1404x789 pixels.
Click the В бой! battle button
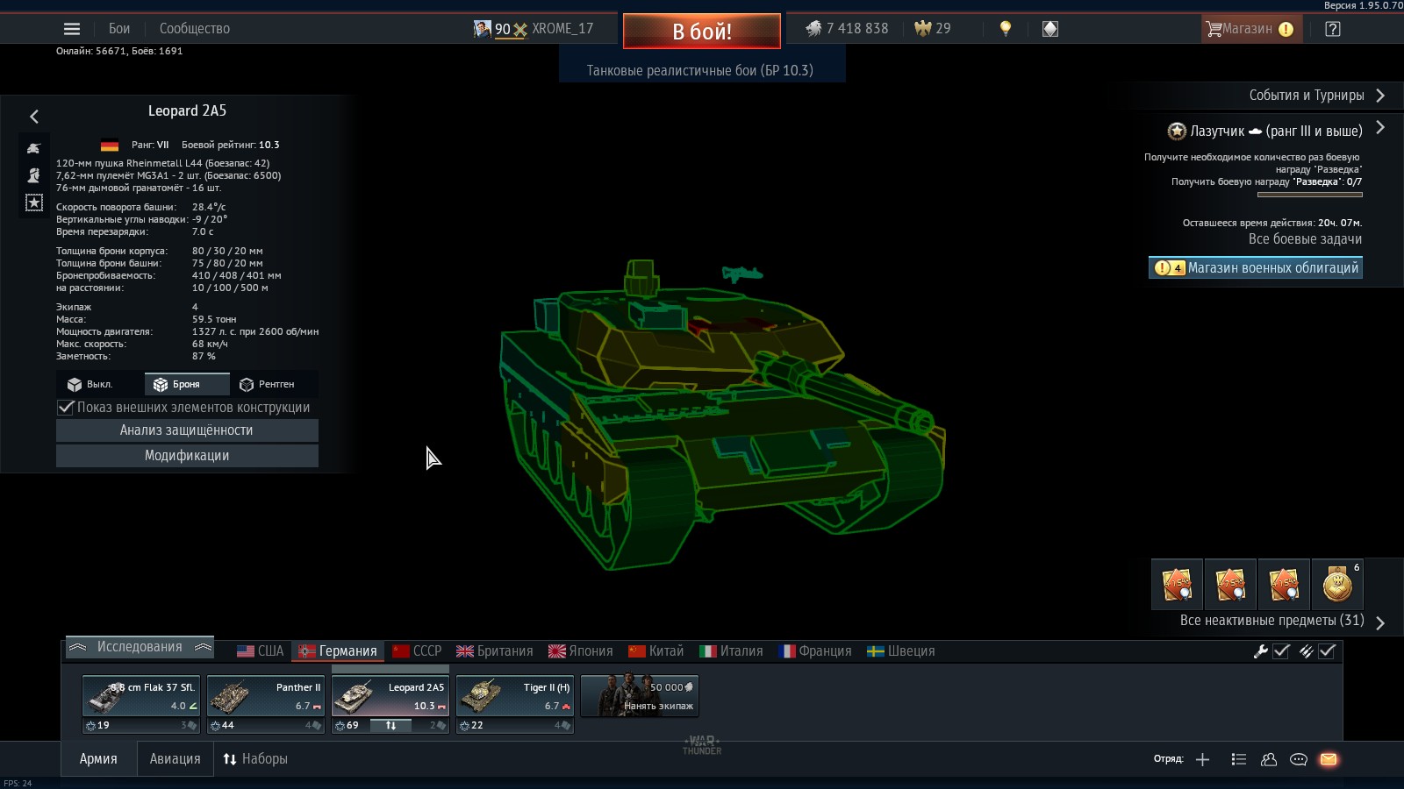click(702, 32)
